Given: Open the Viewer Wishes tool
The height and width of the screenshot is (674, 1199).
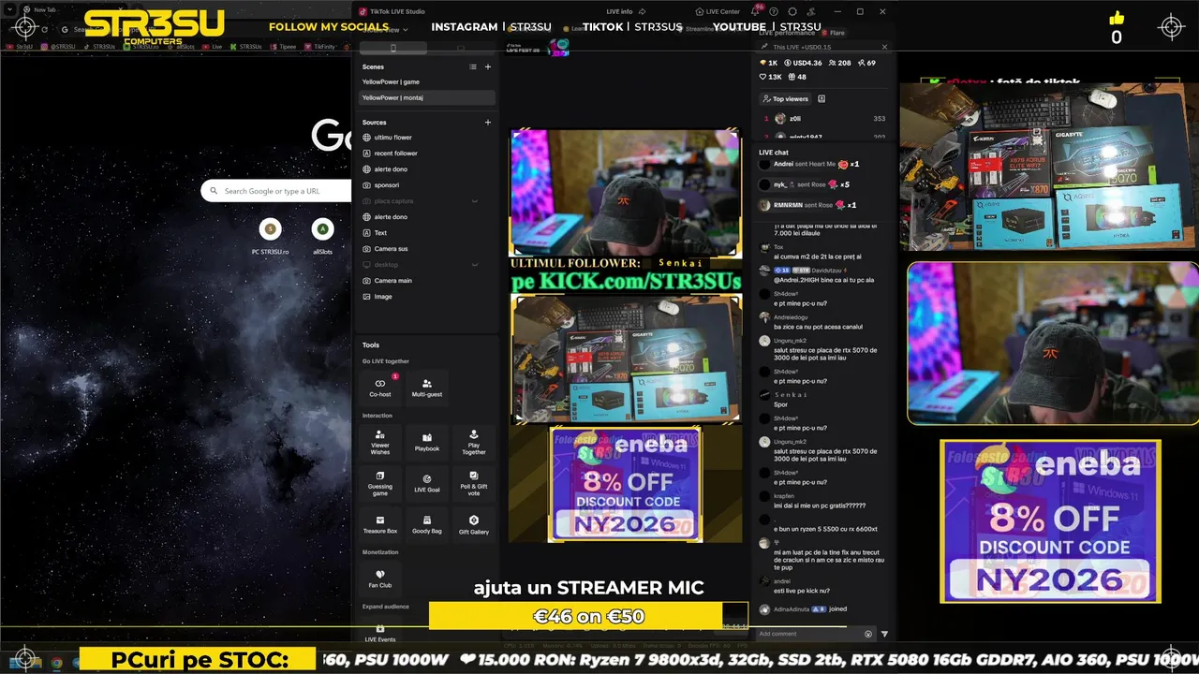Looking at the screenshot, I should (380, 442).
